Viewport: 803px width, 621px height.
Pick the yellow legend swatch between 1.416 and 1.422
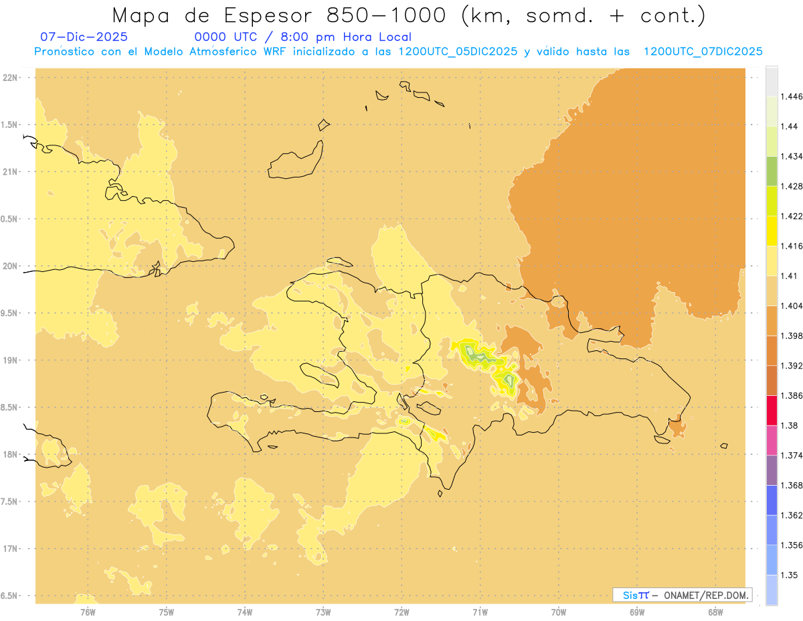[772, 230]
